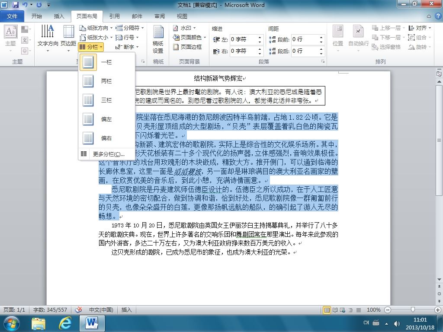Screen dimensions: 443x332
Task: Open the 选择窗格 selection pane
Action: pos(386,47)
